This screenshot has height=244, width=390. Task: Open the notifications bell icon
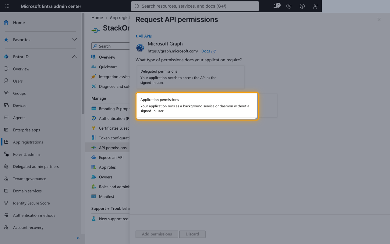coord(276,6)
